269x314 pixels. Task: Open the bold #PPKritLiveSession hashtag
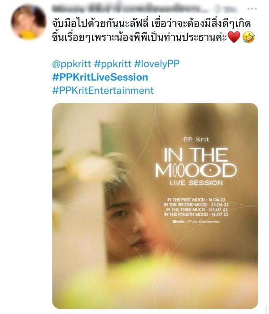tap(100, 77)
